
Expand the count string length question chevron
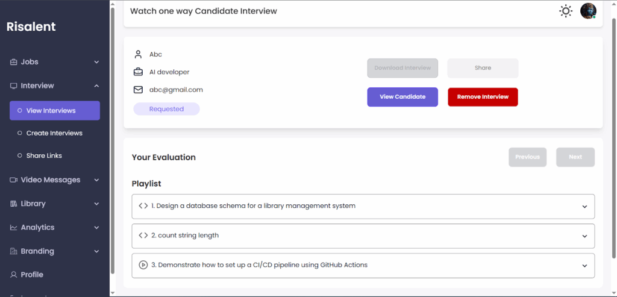click(584, 236)
